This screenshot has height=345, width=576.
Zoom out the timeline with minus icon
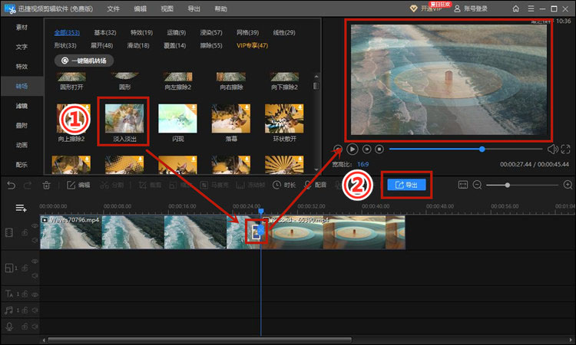477,185
